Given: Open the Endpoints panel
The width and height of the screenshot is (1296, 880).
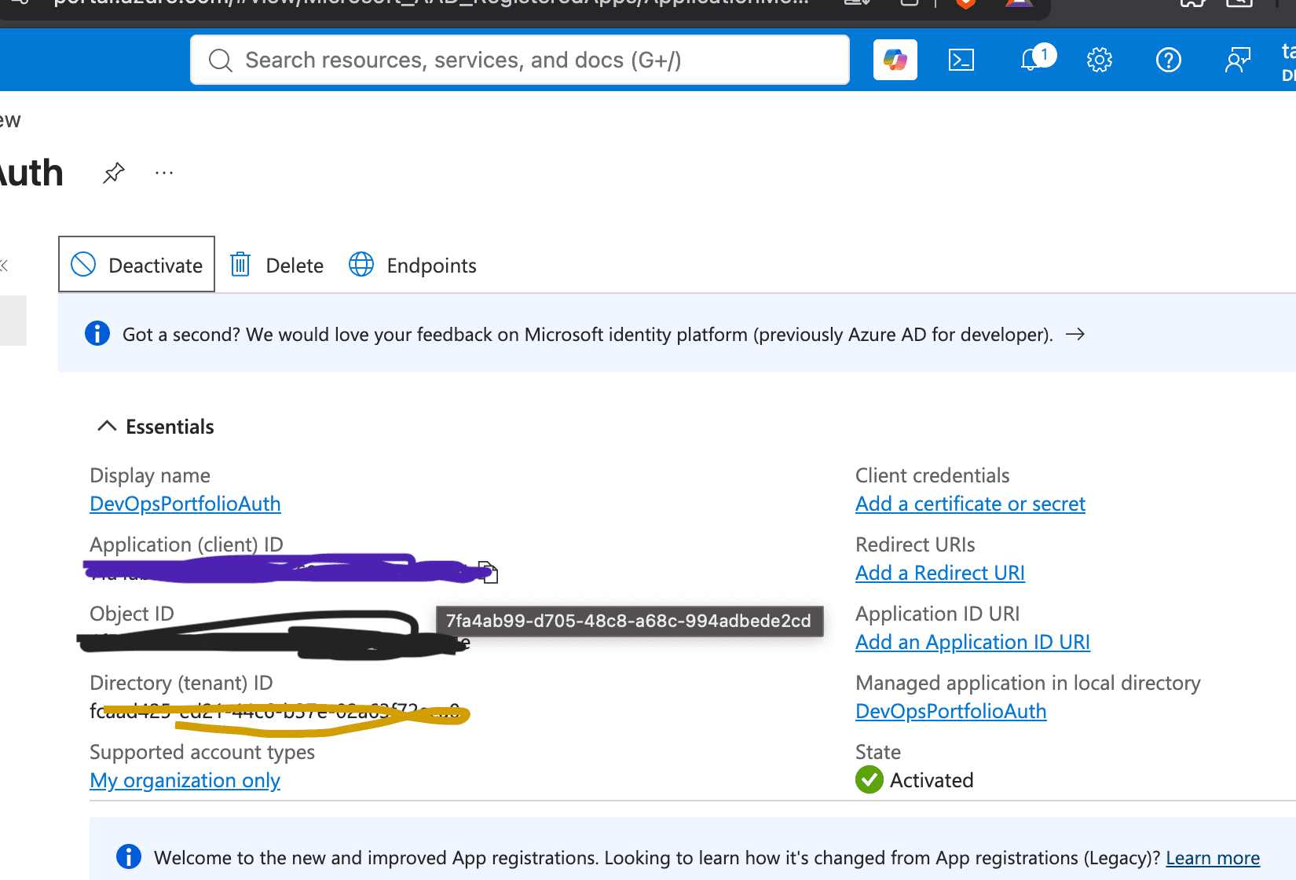Looking at the screenshot, I should coord(412,265).
